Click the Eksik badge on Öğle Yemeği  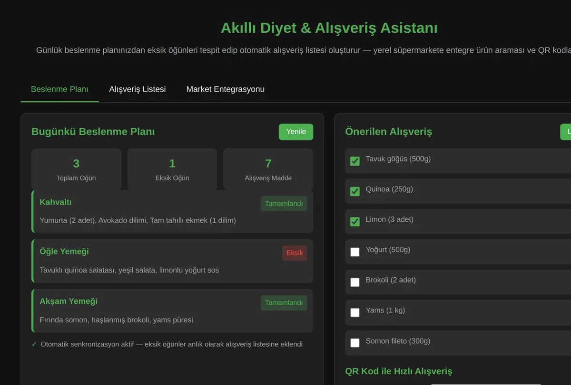tap(295, 253)
